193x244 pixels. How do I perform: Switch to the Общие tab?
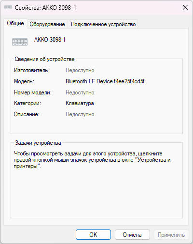click(15, 24)
